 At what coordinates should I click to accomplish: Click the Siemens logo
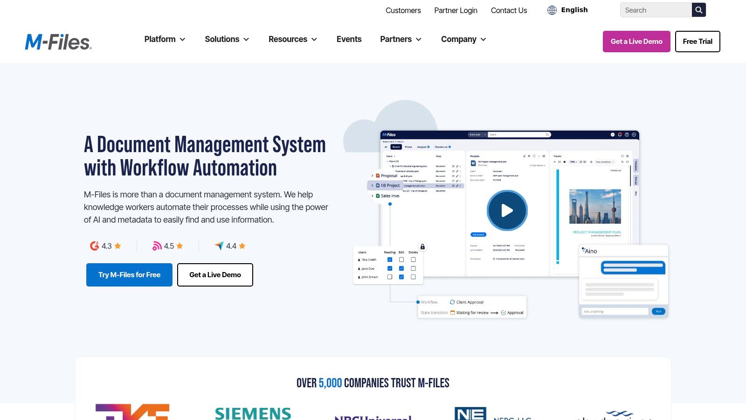pos(253,413)
